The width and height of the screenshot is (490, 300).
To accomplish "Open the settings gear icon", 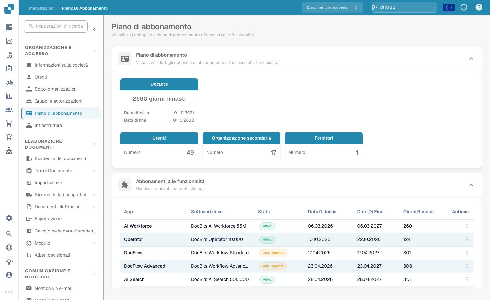I will [x=9, y=218].
